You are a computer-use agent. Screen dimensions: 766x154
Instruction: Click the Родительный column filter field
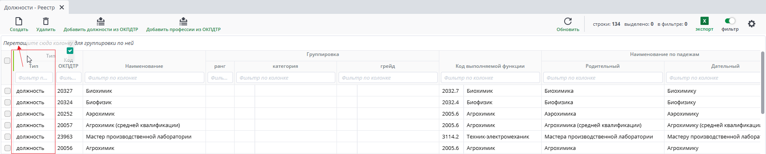coord(603,78)
